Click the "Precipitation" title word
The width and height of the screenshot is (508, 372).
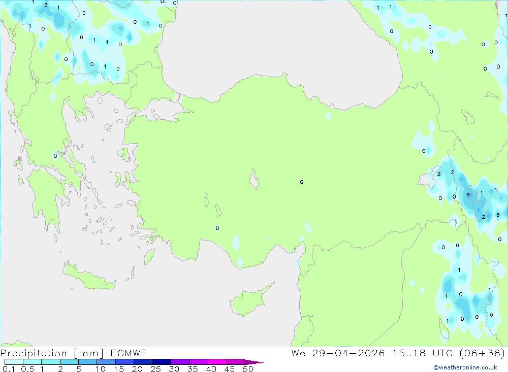(34, 353)
